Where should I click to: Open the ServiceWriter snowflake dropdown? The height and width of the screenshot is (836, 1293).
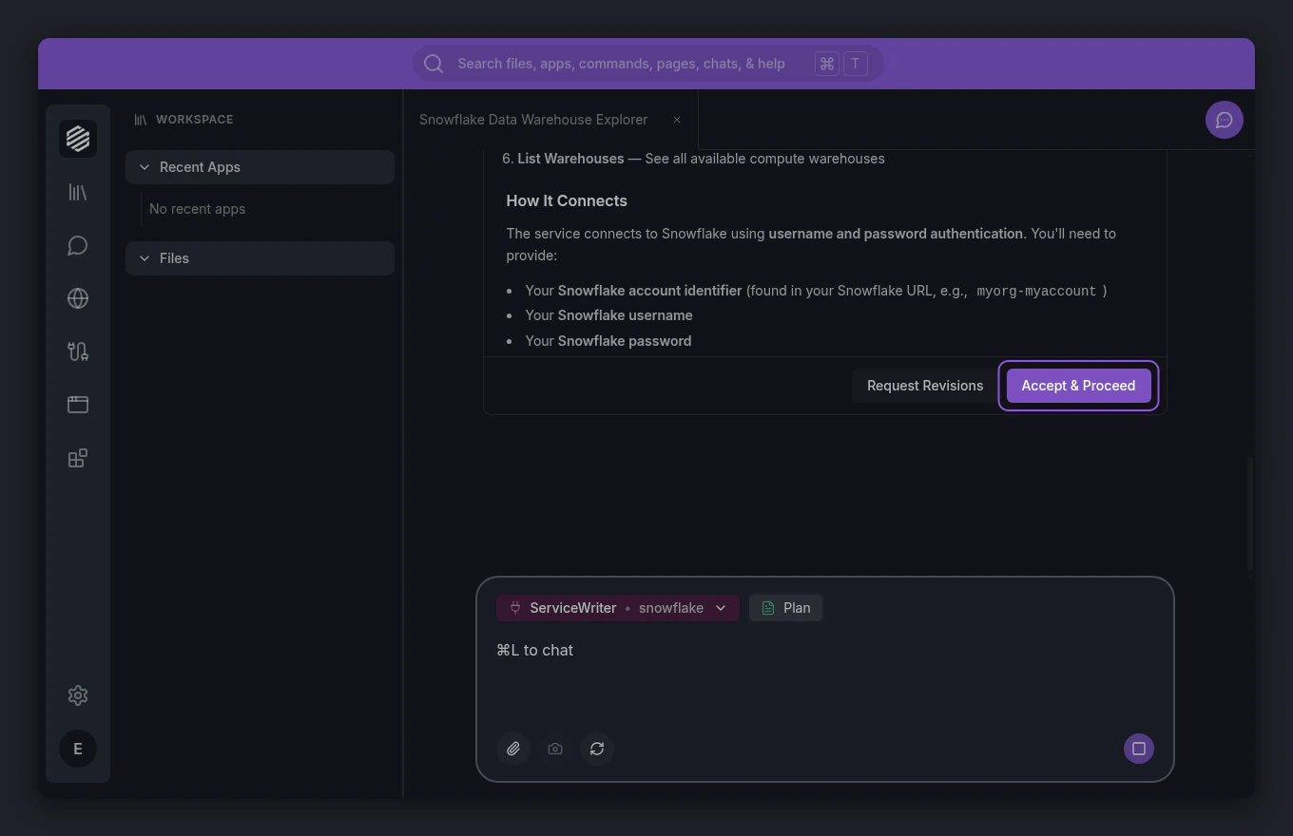point(618,608)
